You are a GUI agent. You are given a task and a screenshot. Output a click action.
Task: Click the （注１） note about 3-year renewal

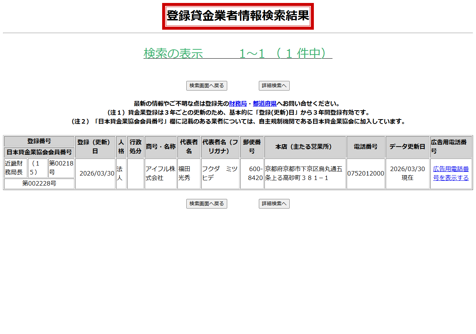(x=238, y=112)
